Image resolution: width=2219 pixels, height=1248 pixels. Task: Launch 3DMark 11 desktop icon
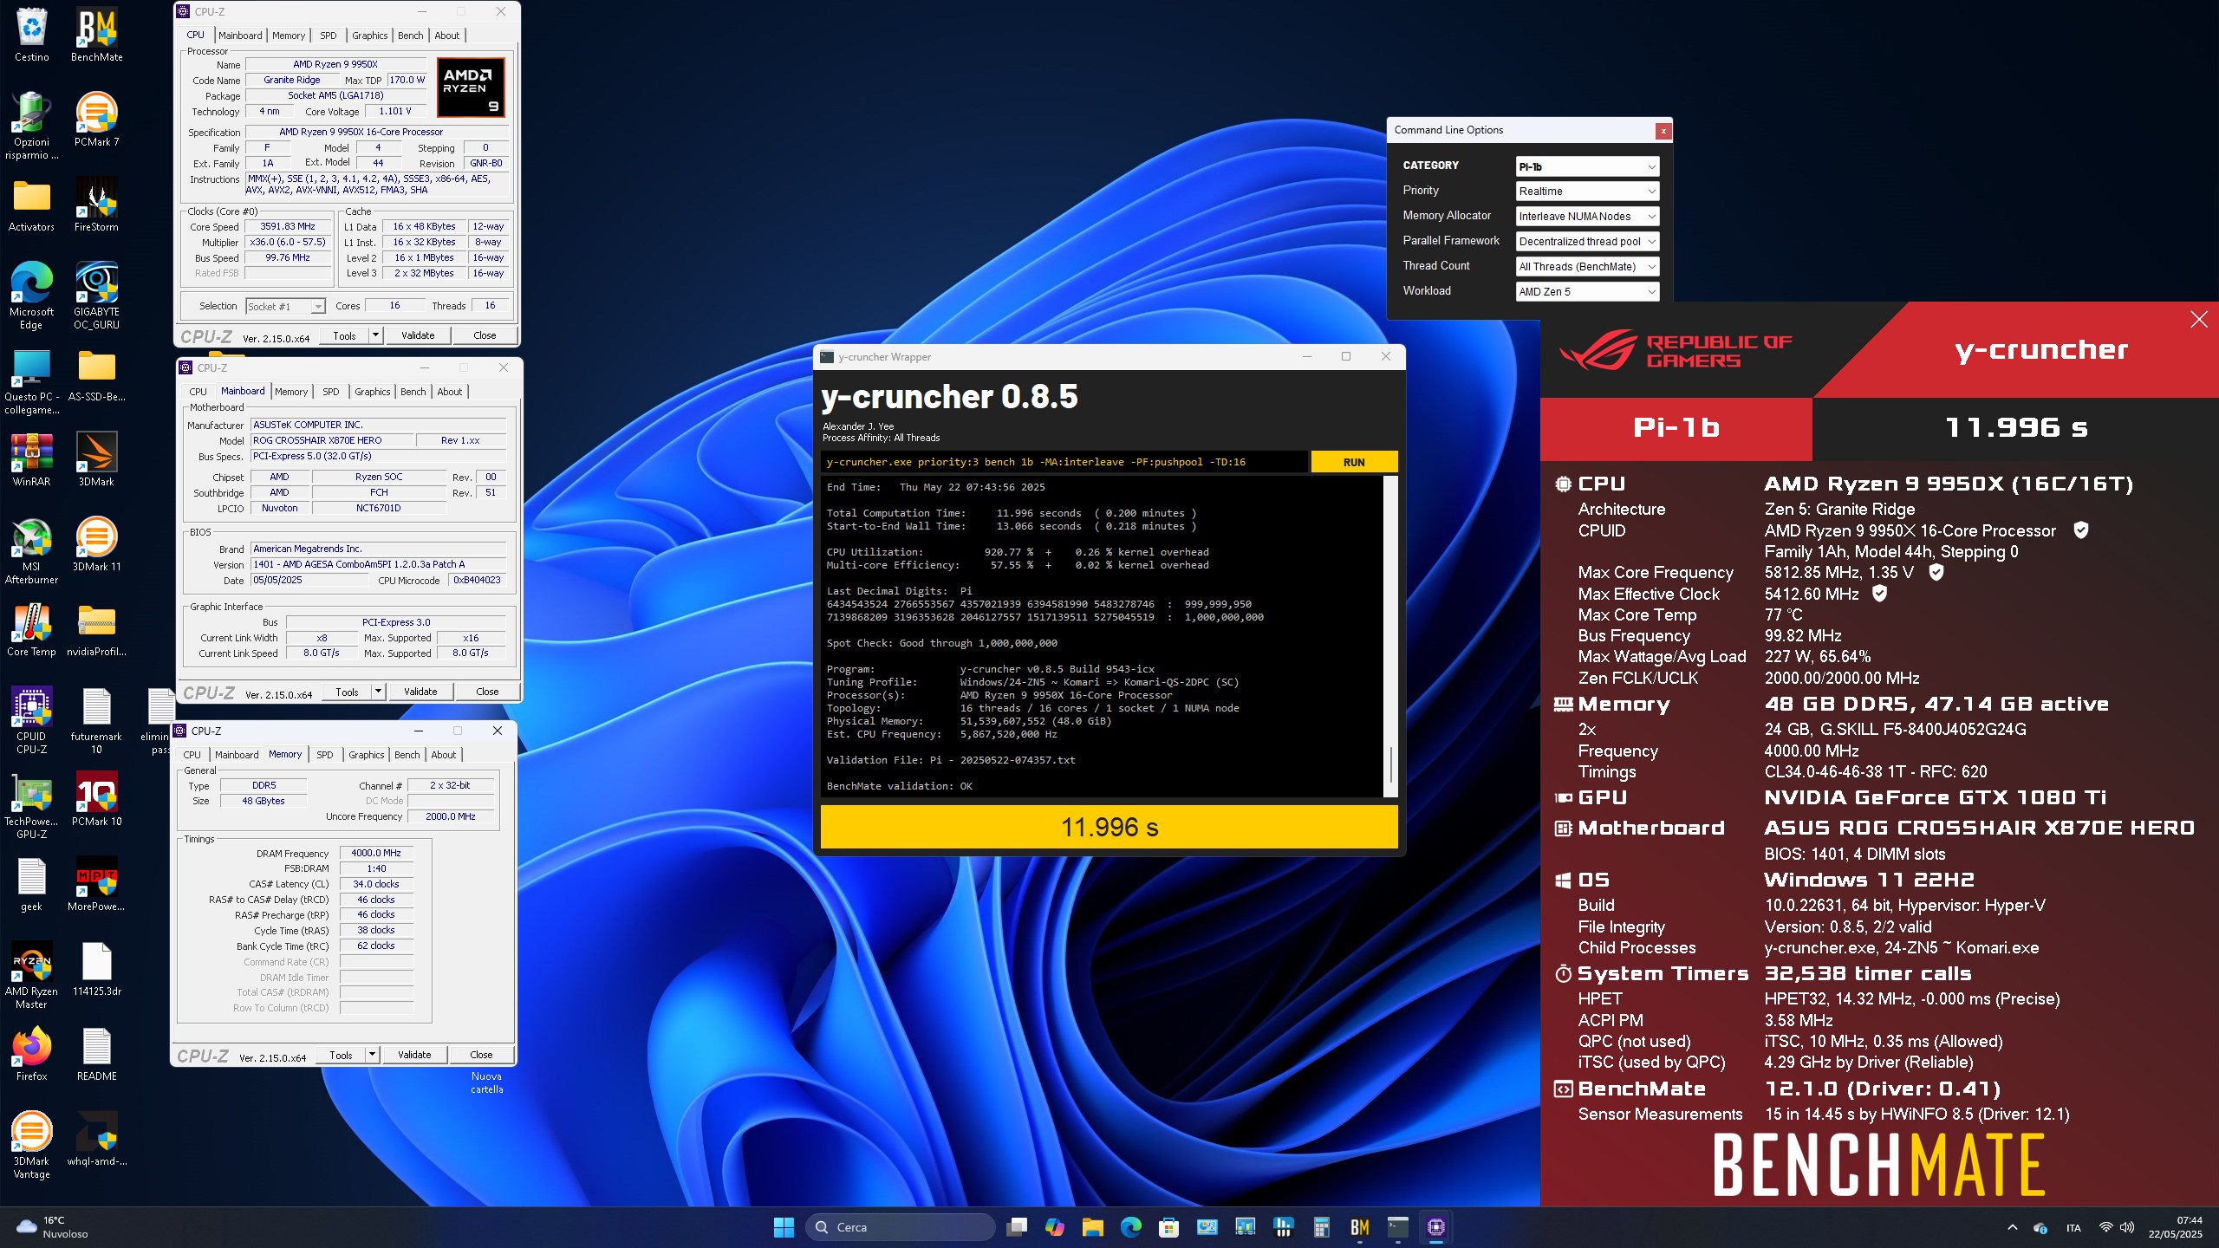96,544
